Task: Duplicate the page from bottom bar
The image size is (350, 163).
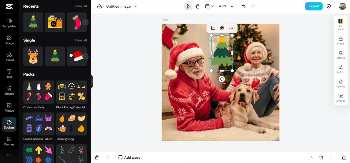Action: click(x=97, y=158)
